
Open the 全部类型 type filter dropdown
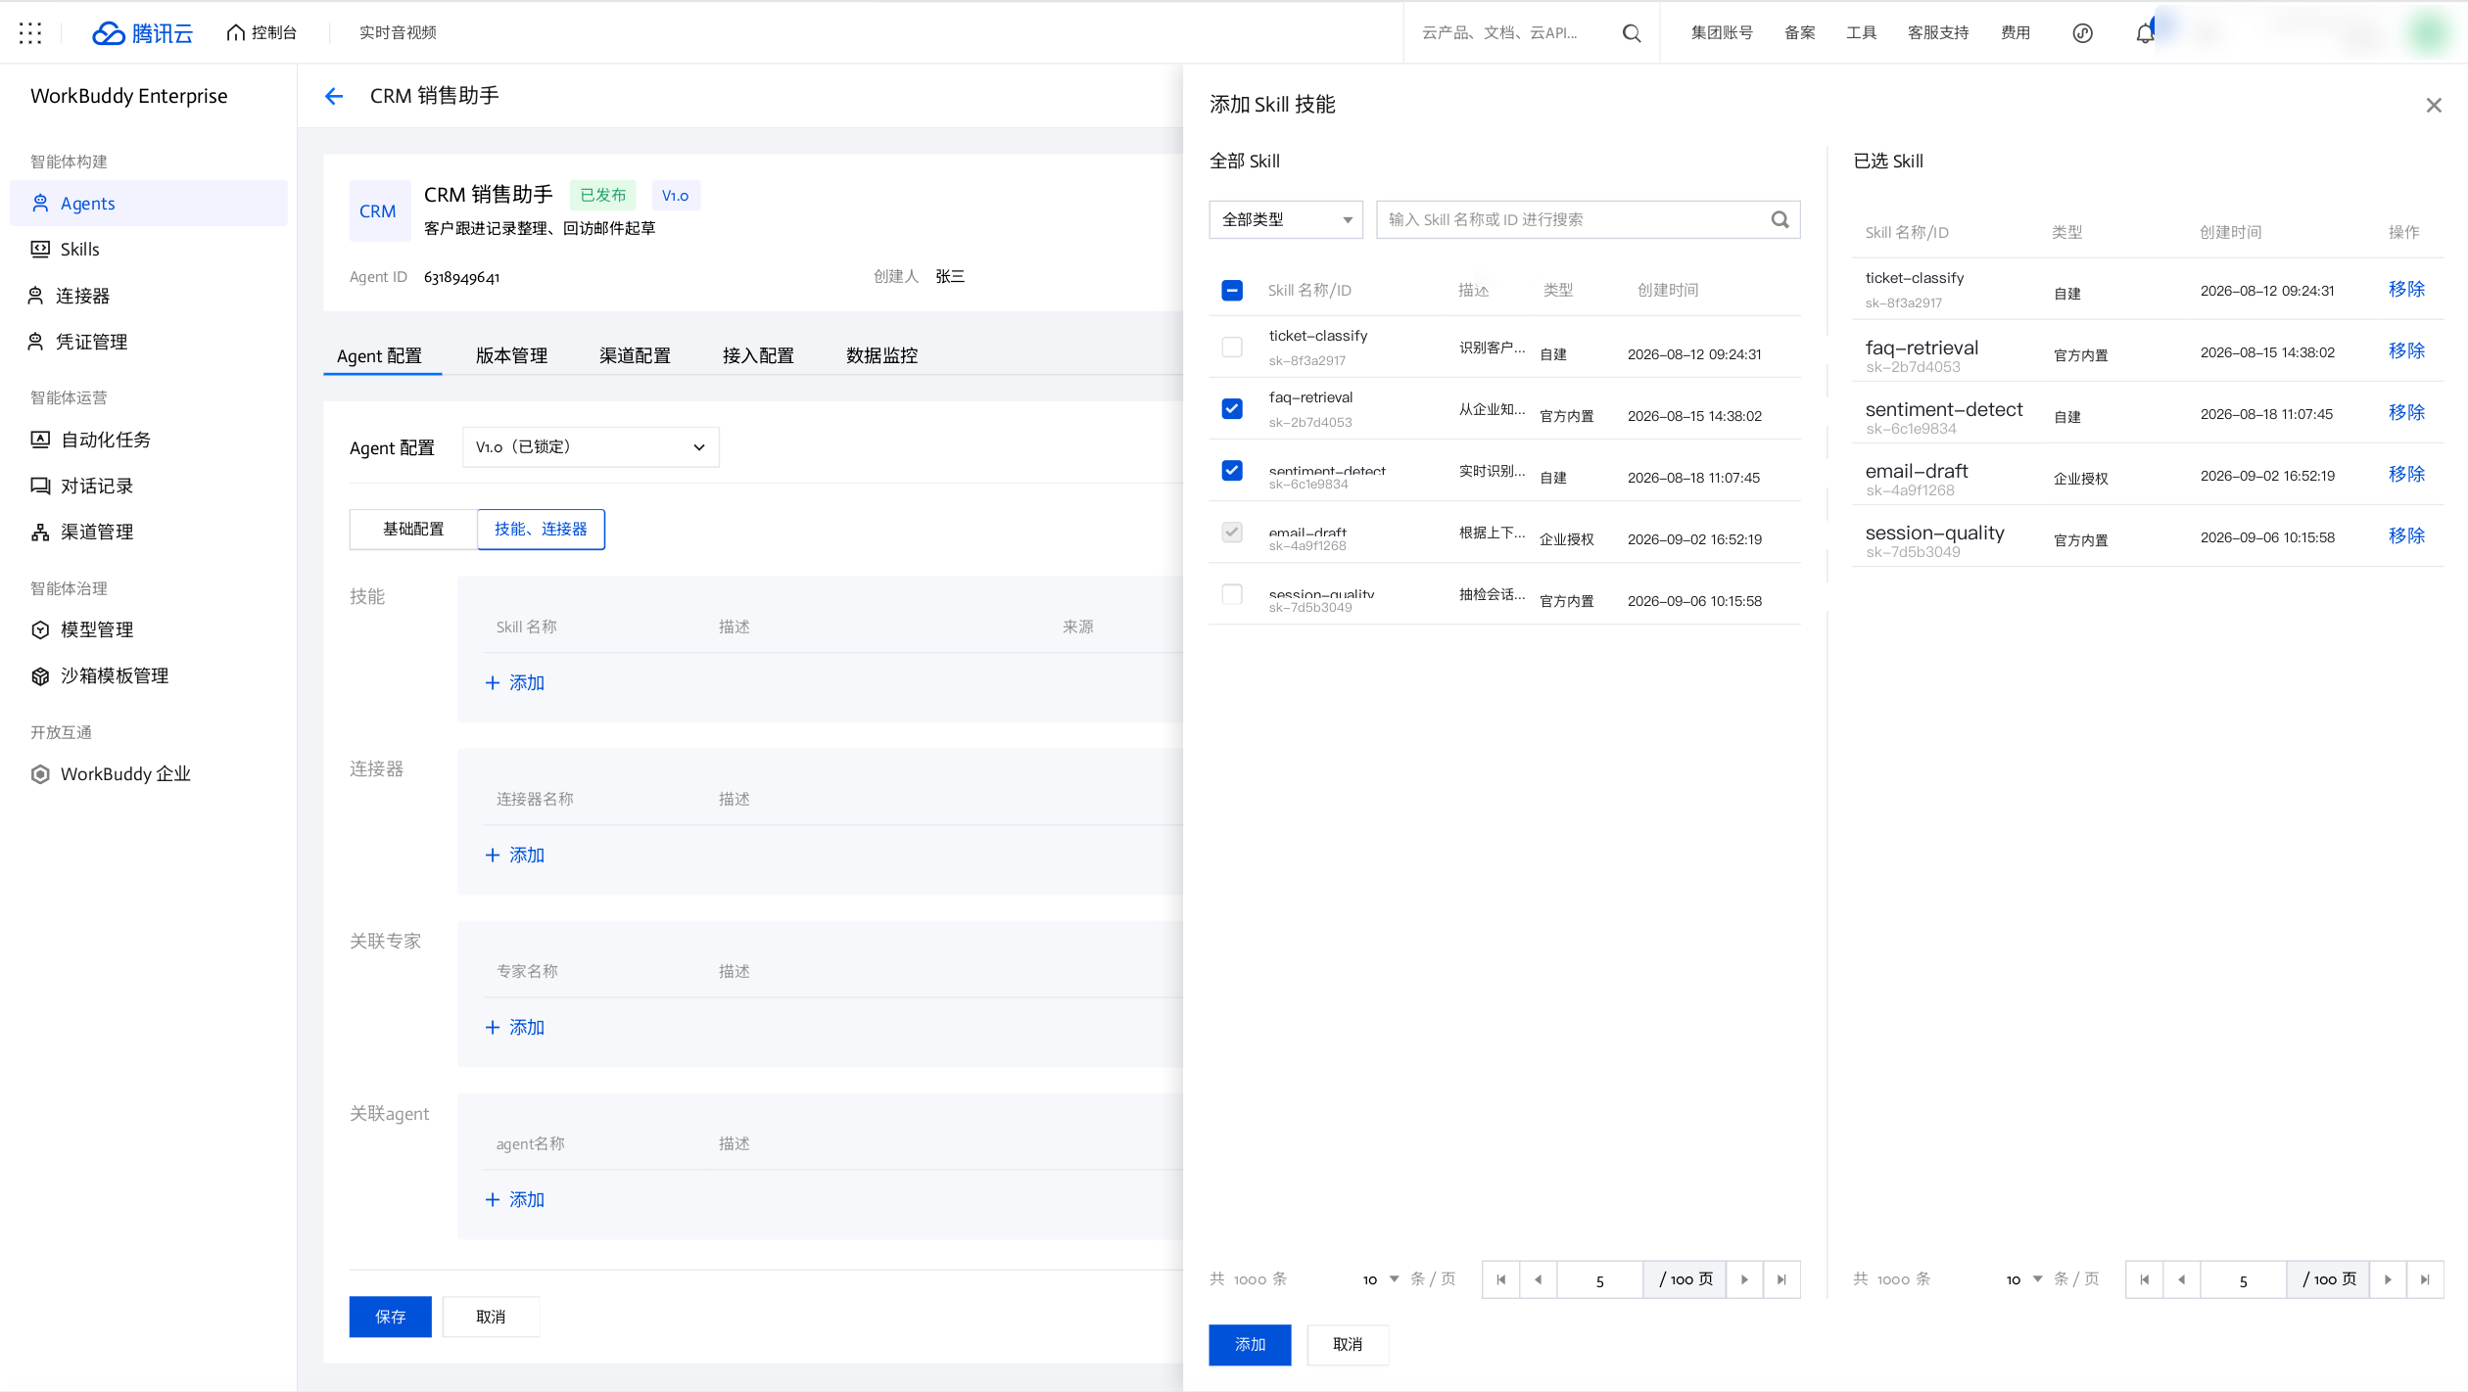[x=1285, y=220]
